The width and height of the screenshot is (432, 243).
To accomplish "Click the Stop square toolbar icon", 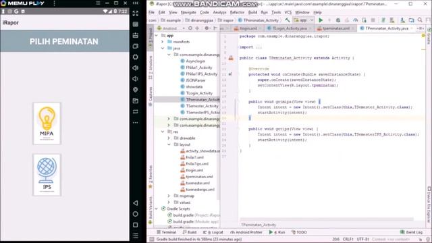I will click(373, 20).
